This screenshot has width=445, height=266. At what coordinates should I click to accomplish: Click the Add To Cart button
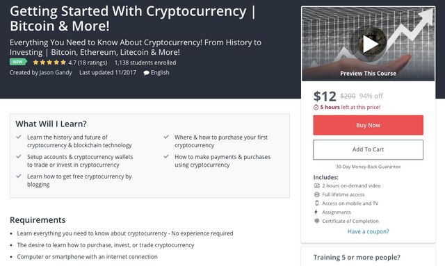368,149
